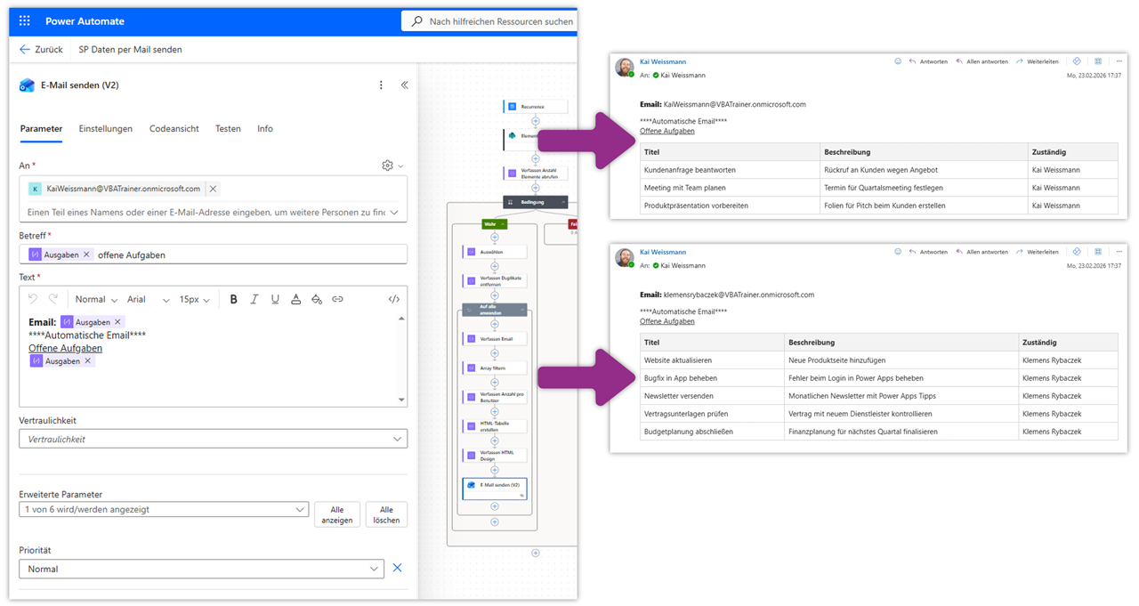Open the paragraph style dropdown showing Normal

[x=96, y=300]
